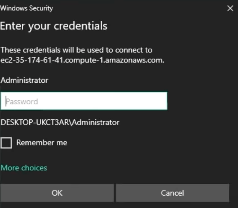Click into the Password field

tap(84, 101)
